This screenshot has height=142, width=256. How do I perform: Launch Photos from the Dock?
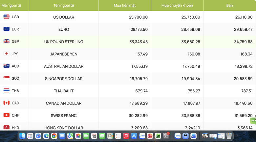point(78,136)
